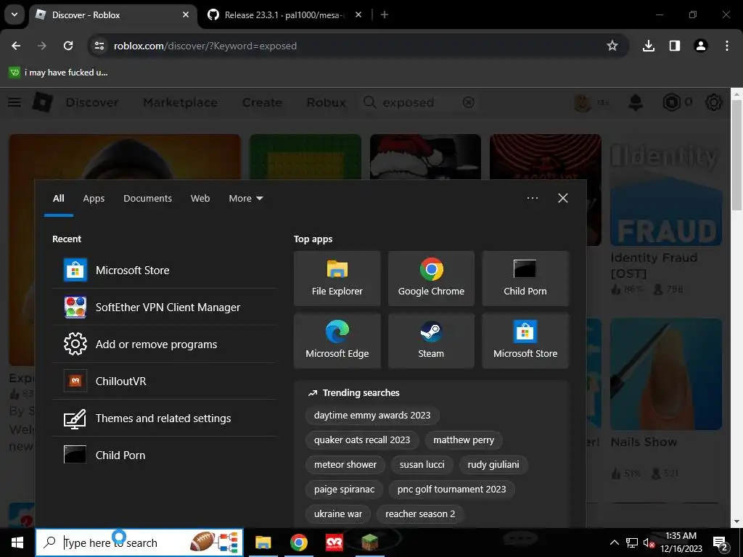Search trending 'rudy giuliani'

(493, 465)
